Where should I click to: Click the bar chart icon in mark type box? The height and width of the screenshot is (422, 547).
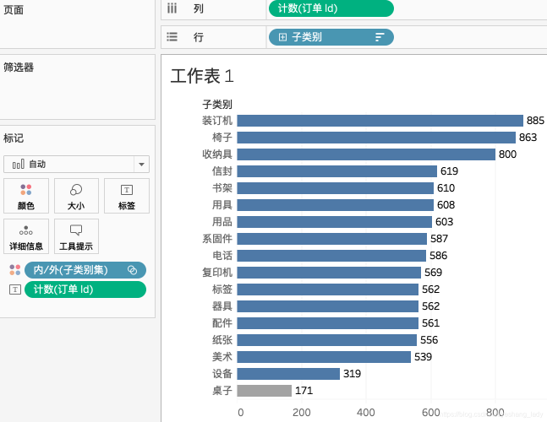[18, 164]
